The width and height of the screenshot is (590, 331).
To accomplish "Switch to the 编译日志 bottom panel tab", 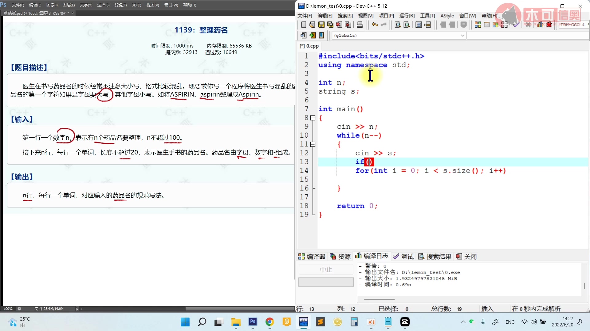I will (x=372, y=256).
